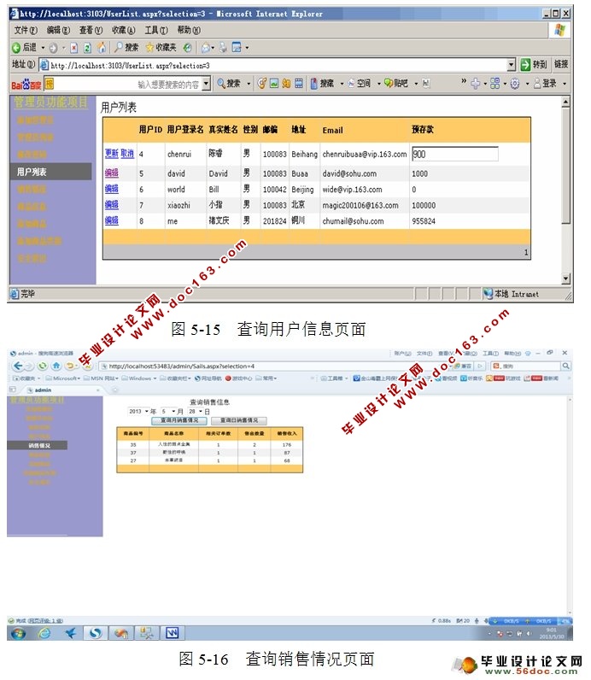Open the IE Search (搜索) toolbar button

tap(126, 47)
